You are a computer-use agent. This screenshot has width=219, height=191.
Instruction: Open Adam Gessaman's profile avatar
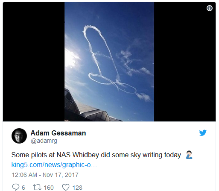[x=19, y=136]
